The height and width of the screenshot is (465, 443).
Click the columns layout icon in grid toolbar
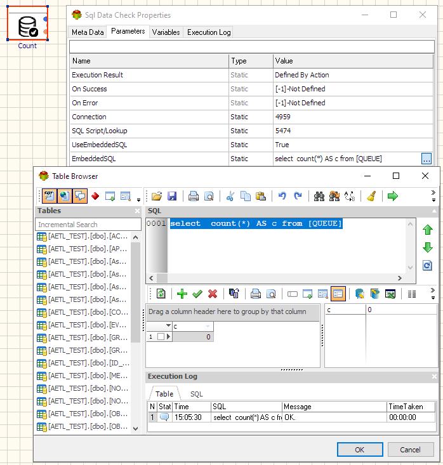411,294
